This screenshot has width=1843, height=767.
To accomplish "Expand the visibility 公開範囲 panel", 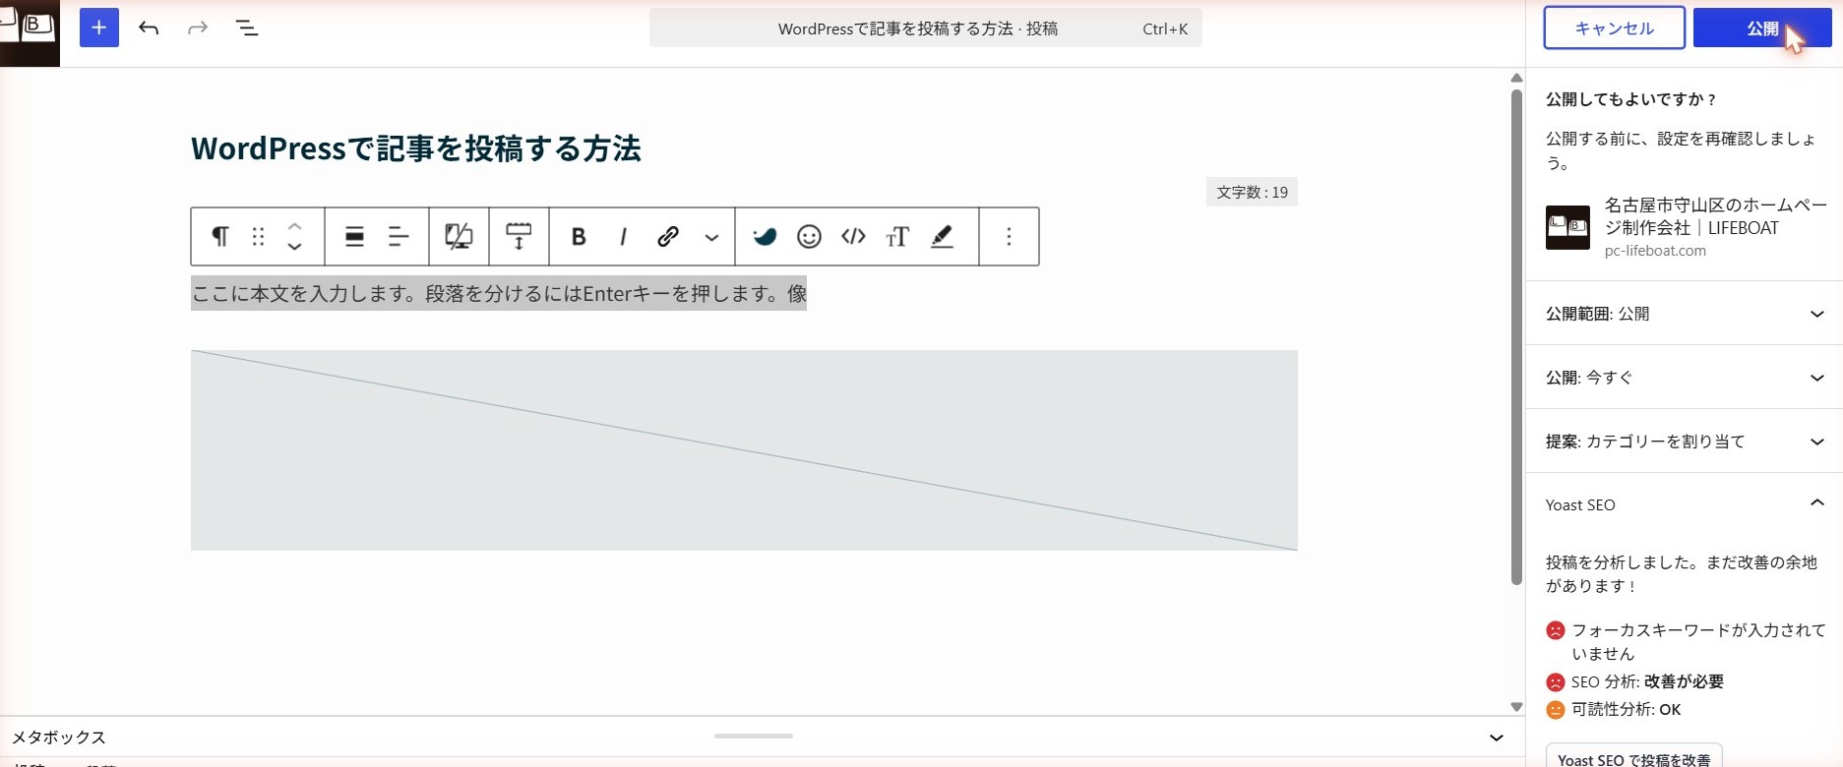I will click(1684, 314).
